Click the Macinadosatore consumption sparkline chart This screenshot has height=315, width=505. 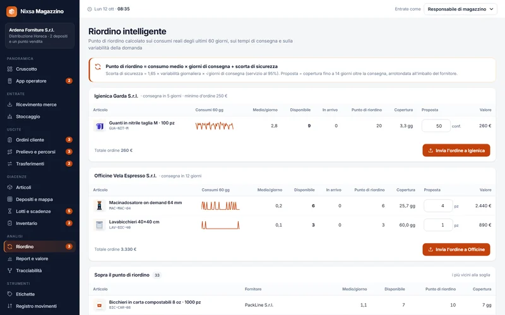pyautogui.click(x=220, y=206)
